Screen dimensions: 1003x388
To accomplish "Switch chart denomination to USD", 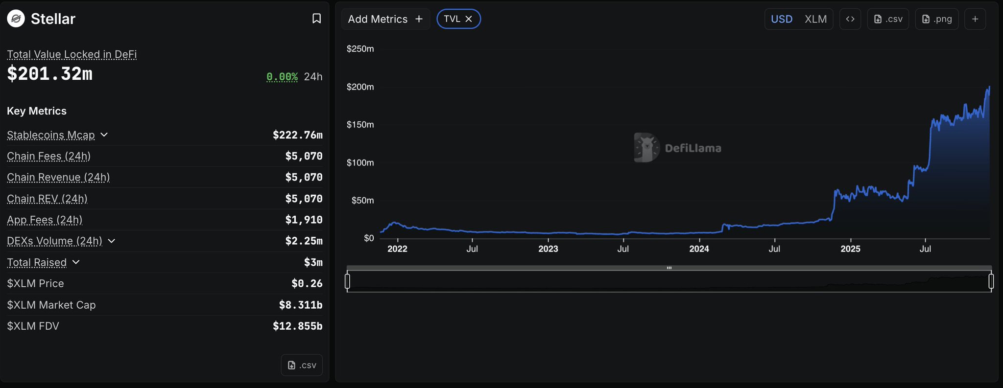I will click(x=781, y=19).
